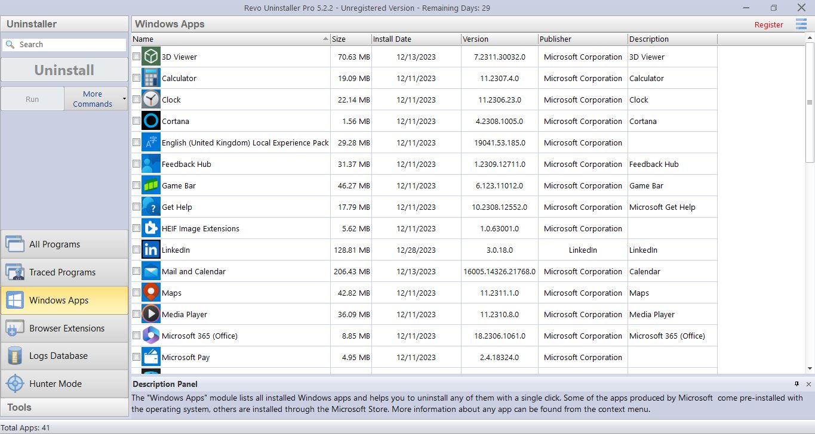This screenshot has height=434, width=815.
Task: Sort by the Size column header
Action: 351,39
